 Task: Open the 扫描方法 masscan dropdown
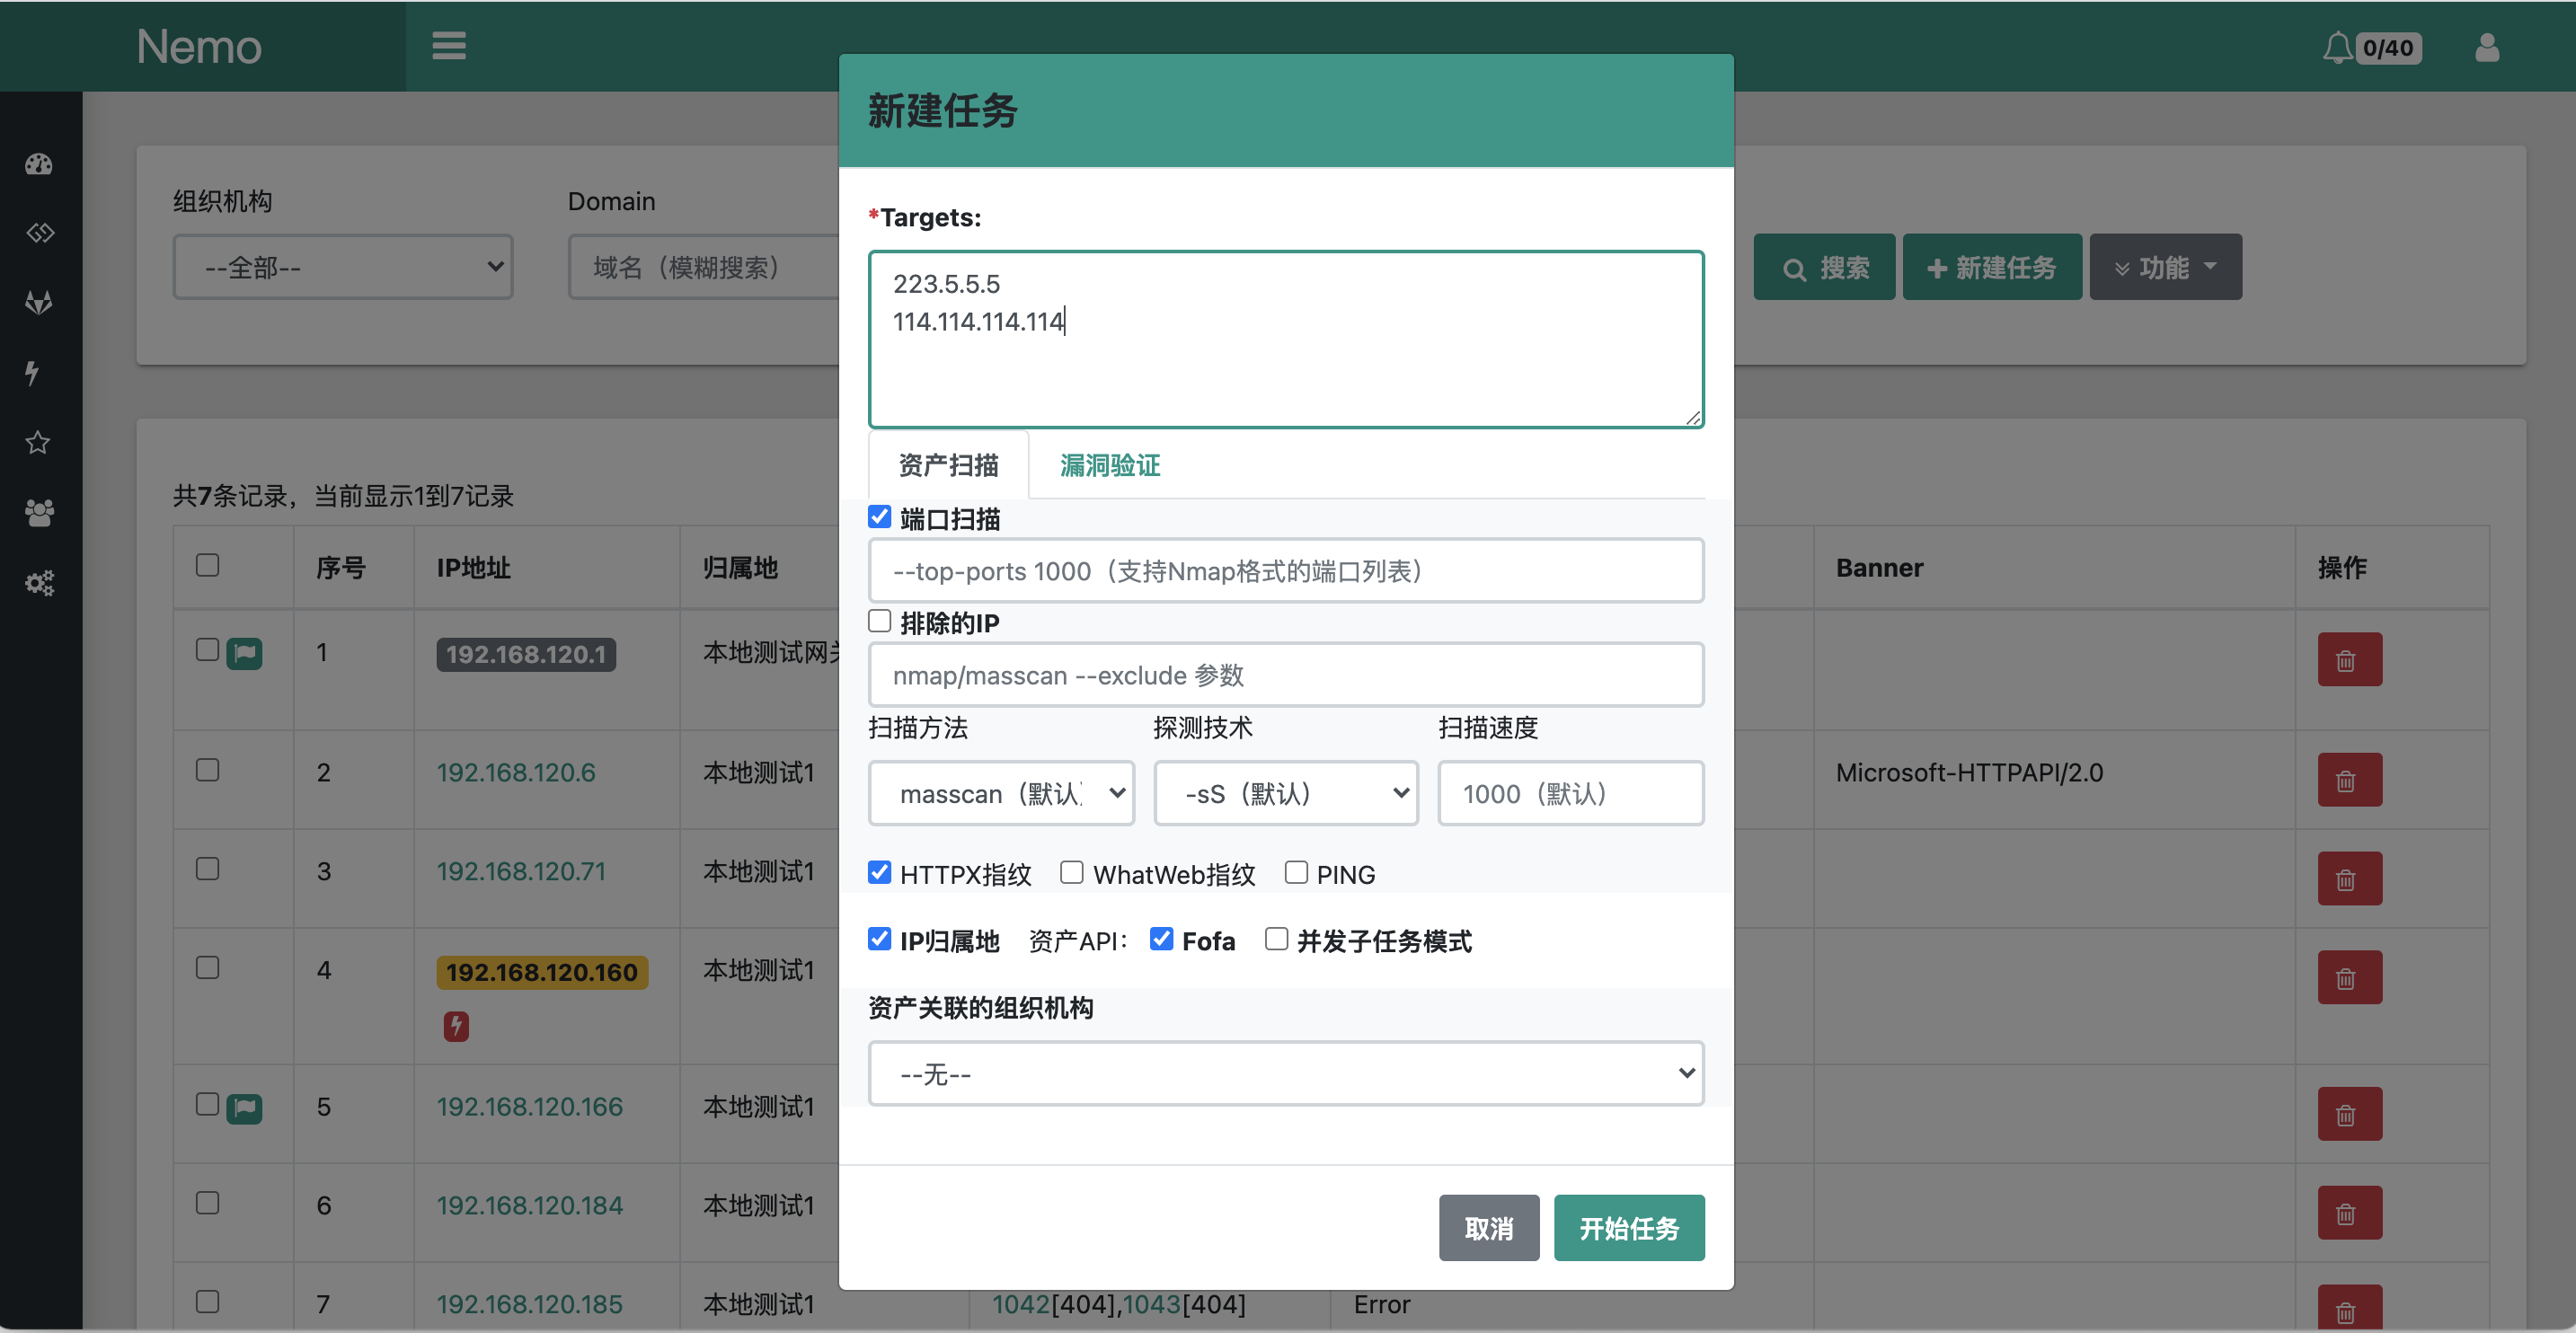tap(1001, 793)
